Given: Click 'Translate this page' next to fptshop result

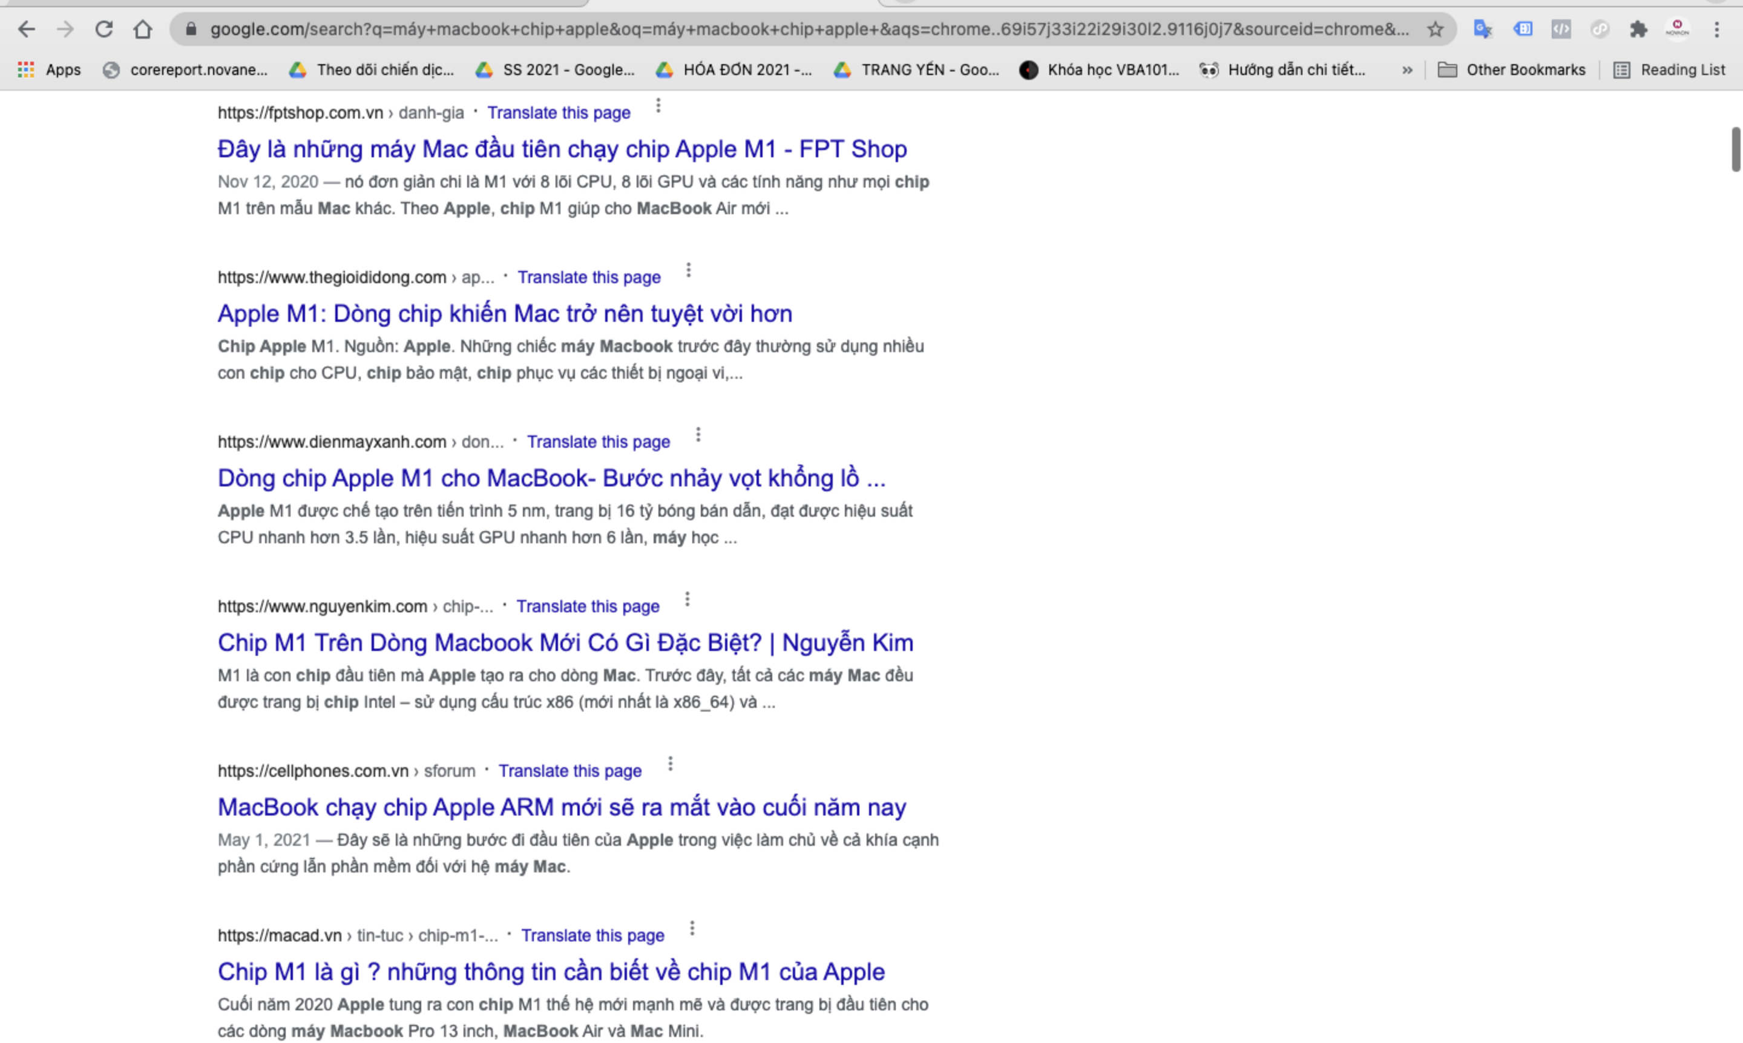Looking at the screenshot, I should pos(559,112).
